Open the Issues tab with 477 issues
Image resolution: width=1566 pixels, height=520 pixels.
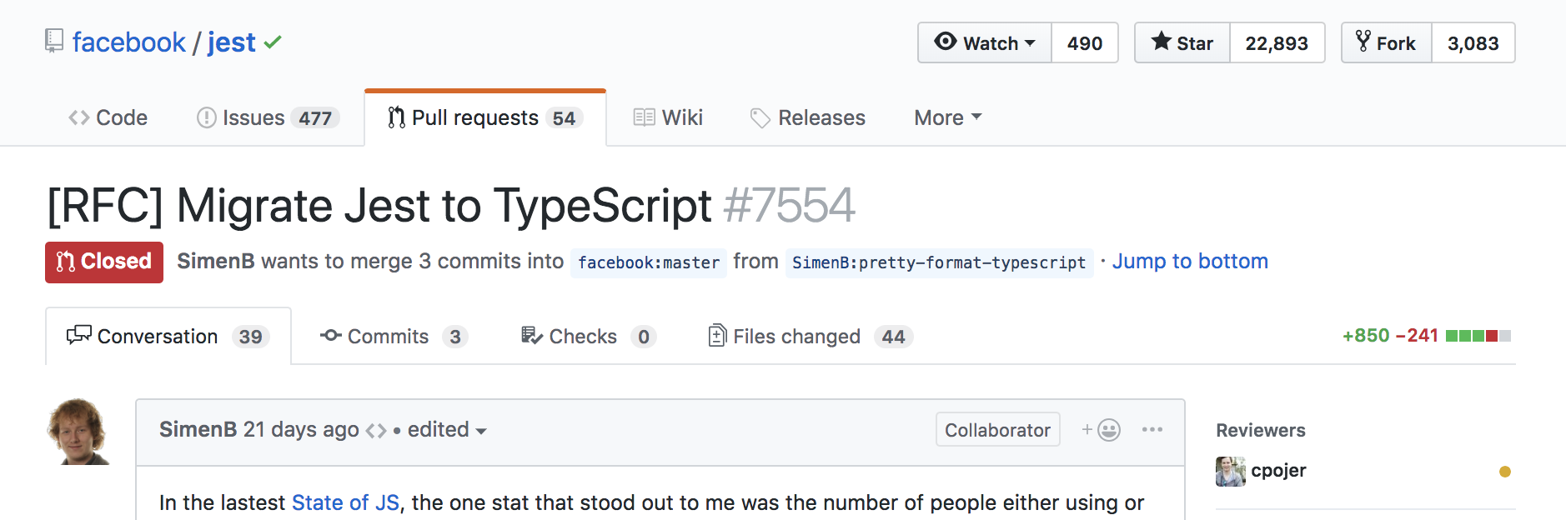[x=268, y=117]
